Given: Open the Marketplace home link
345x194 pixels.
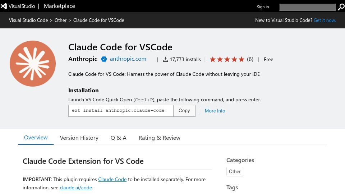Looking at the screenshot, I should click(59, 6).
